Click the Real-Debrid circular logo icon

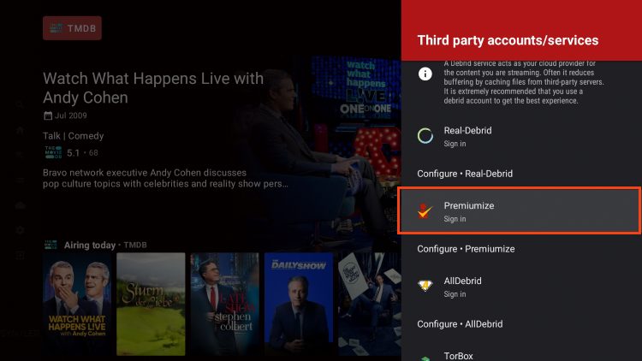(x=425, y=135)
